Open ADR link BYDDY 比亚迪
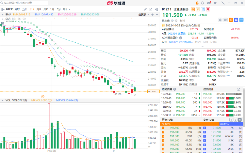Screen dimensions: 245x153 tap(181, 42)
